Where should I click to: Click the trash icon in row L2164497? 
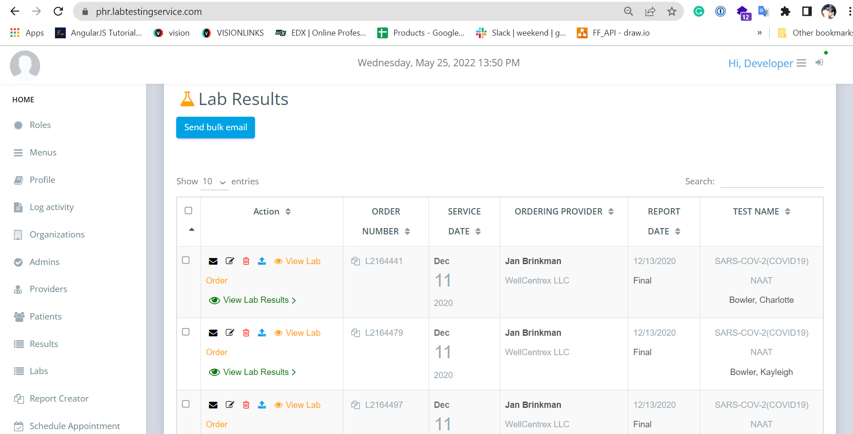coord(246,405)
